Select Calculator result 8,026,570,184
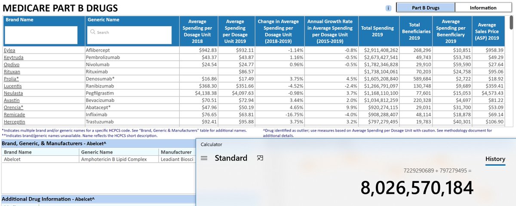 tap(417, 187)
